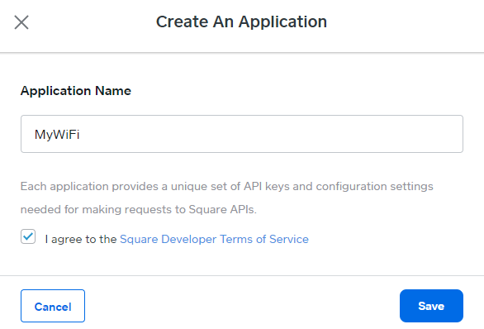Click the empty area inside the name text box

click(272, 134)
